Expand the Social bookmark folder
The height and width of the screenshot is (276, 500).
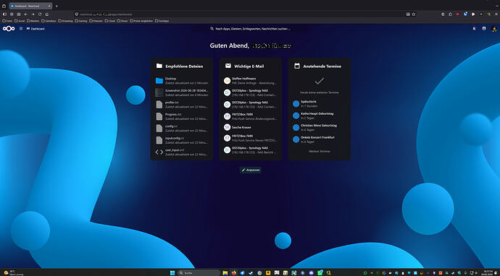tap(20, 21)
